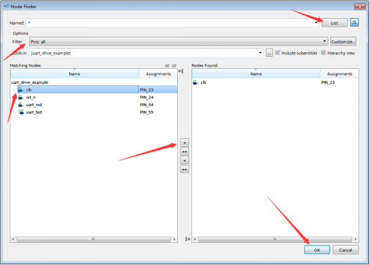
Task: Click the collapse all icon above Matching Nodes
Action: pos(174,65)
